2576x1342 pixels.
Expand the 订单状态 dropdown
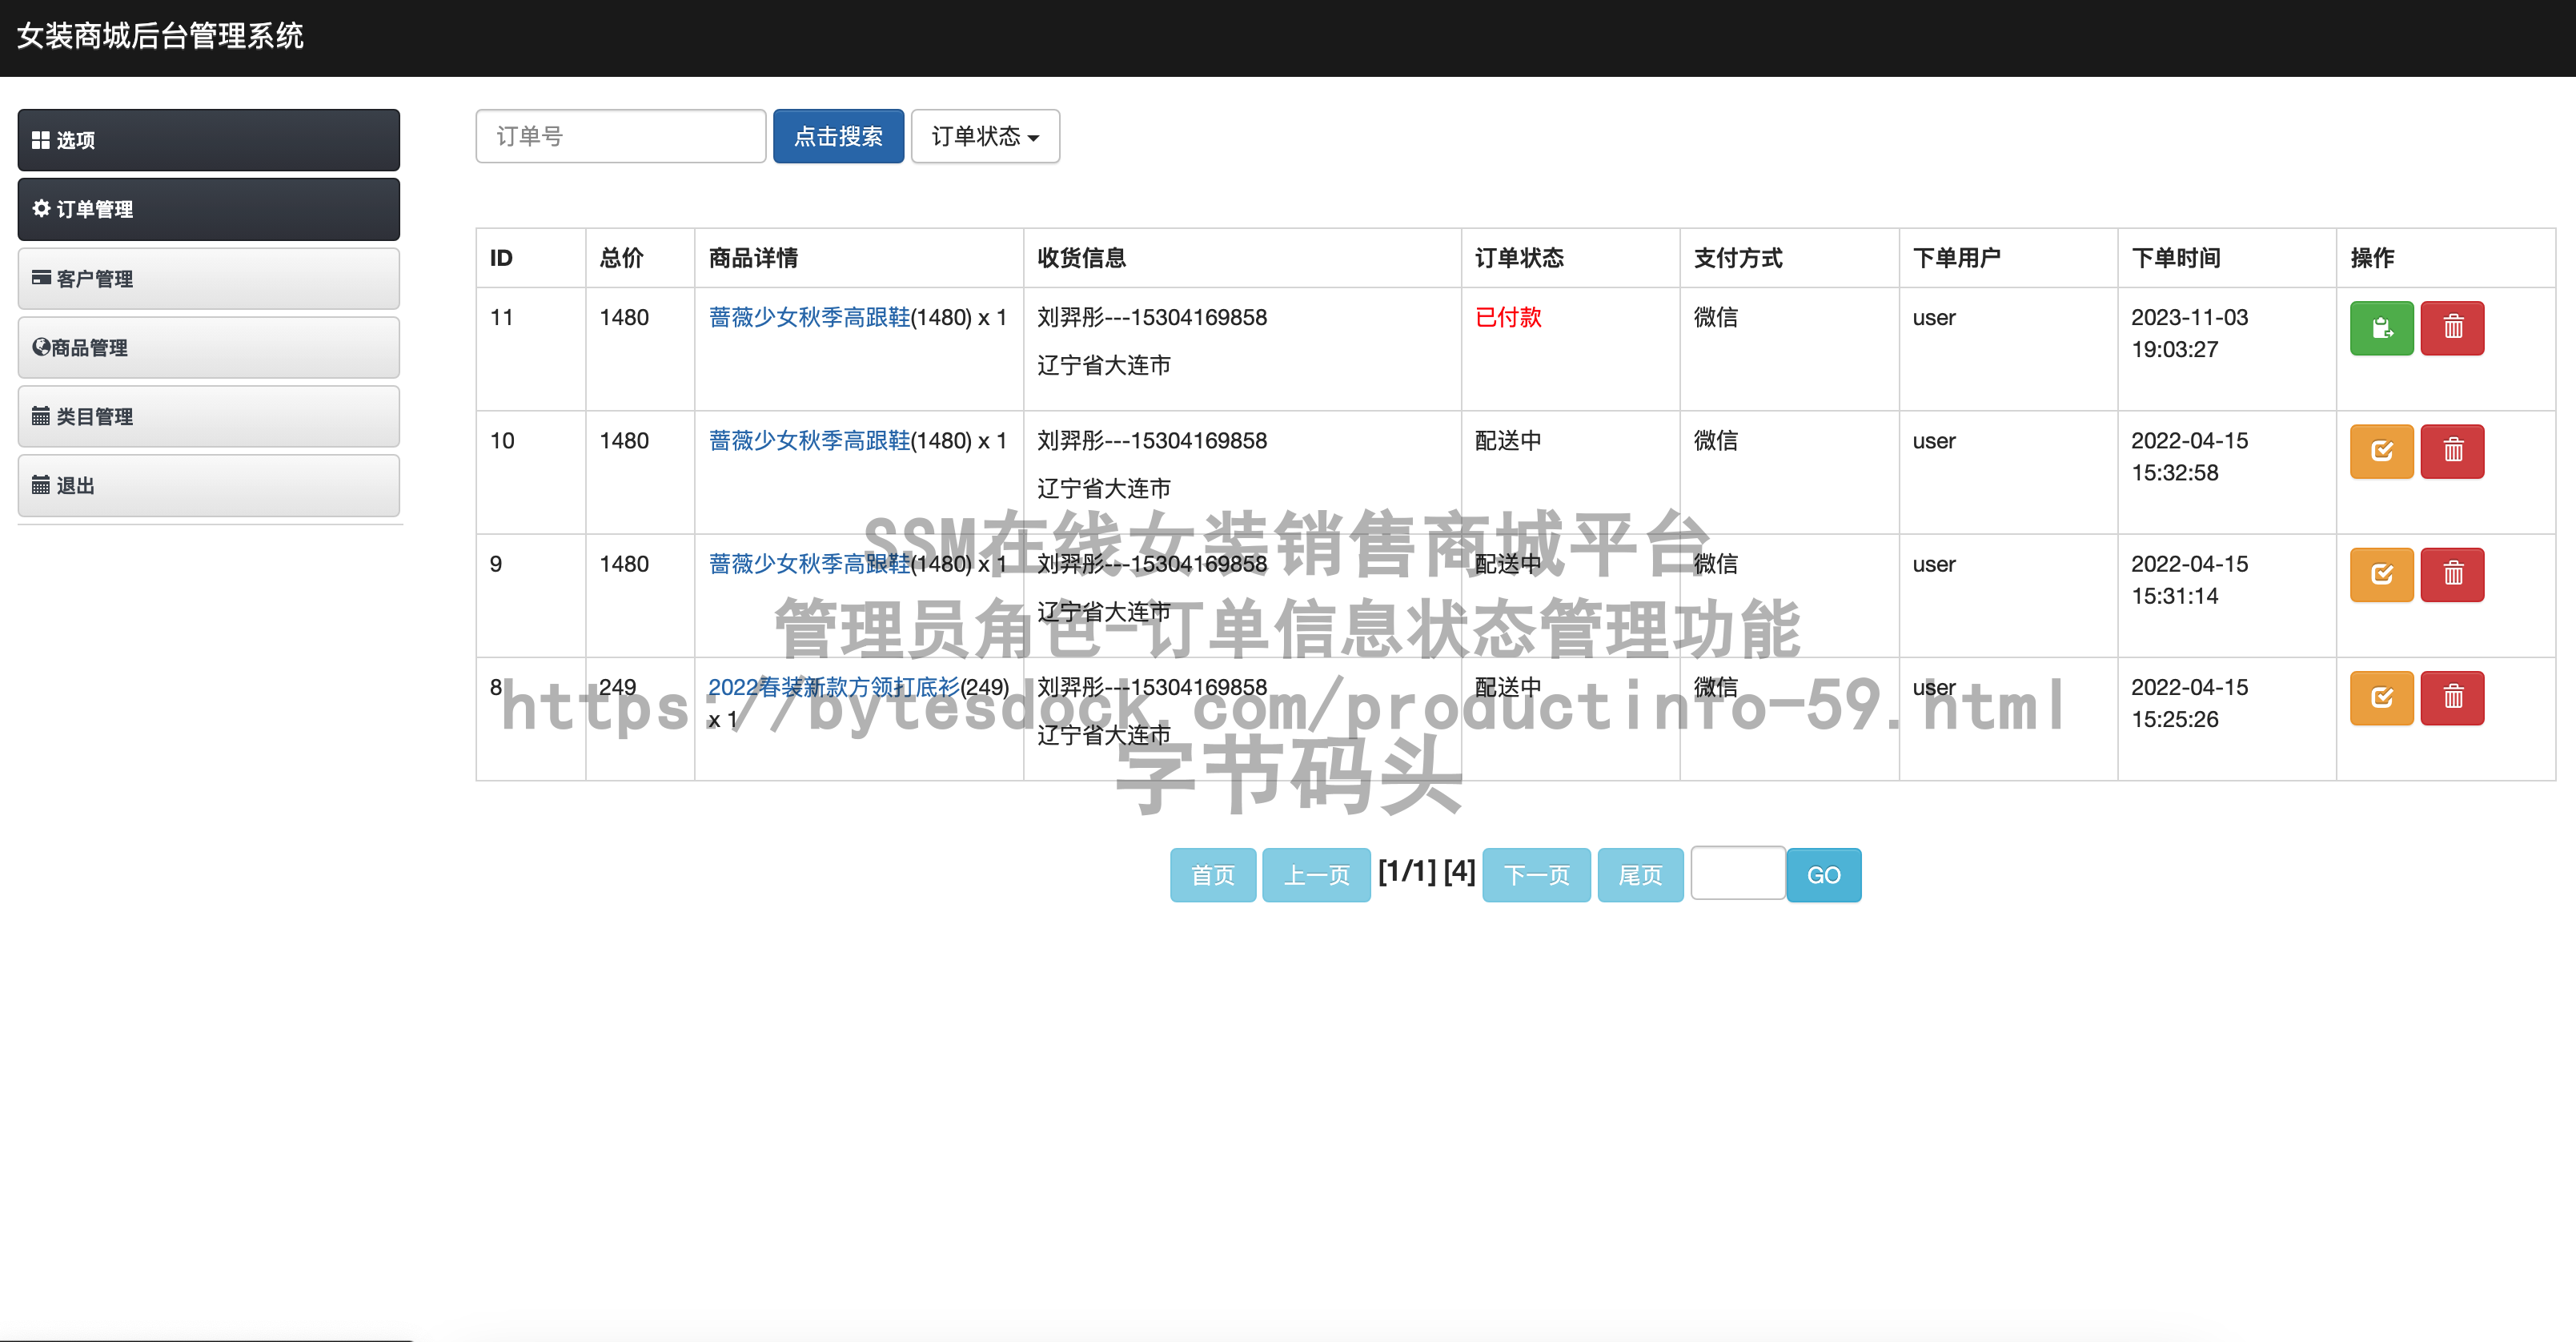click(984, 136)
